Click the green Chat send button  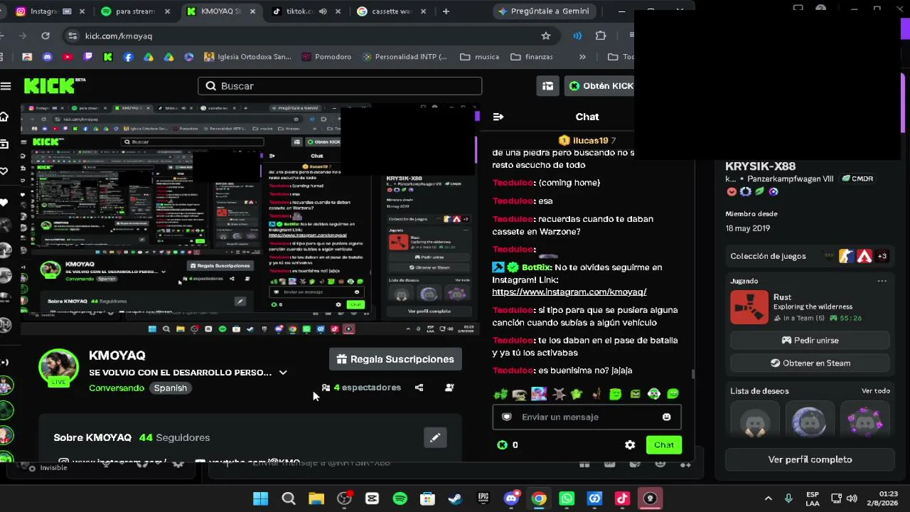664,444
